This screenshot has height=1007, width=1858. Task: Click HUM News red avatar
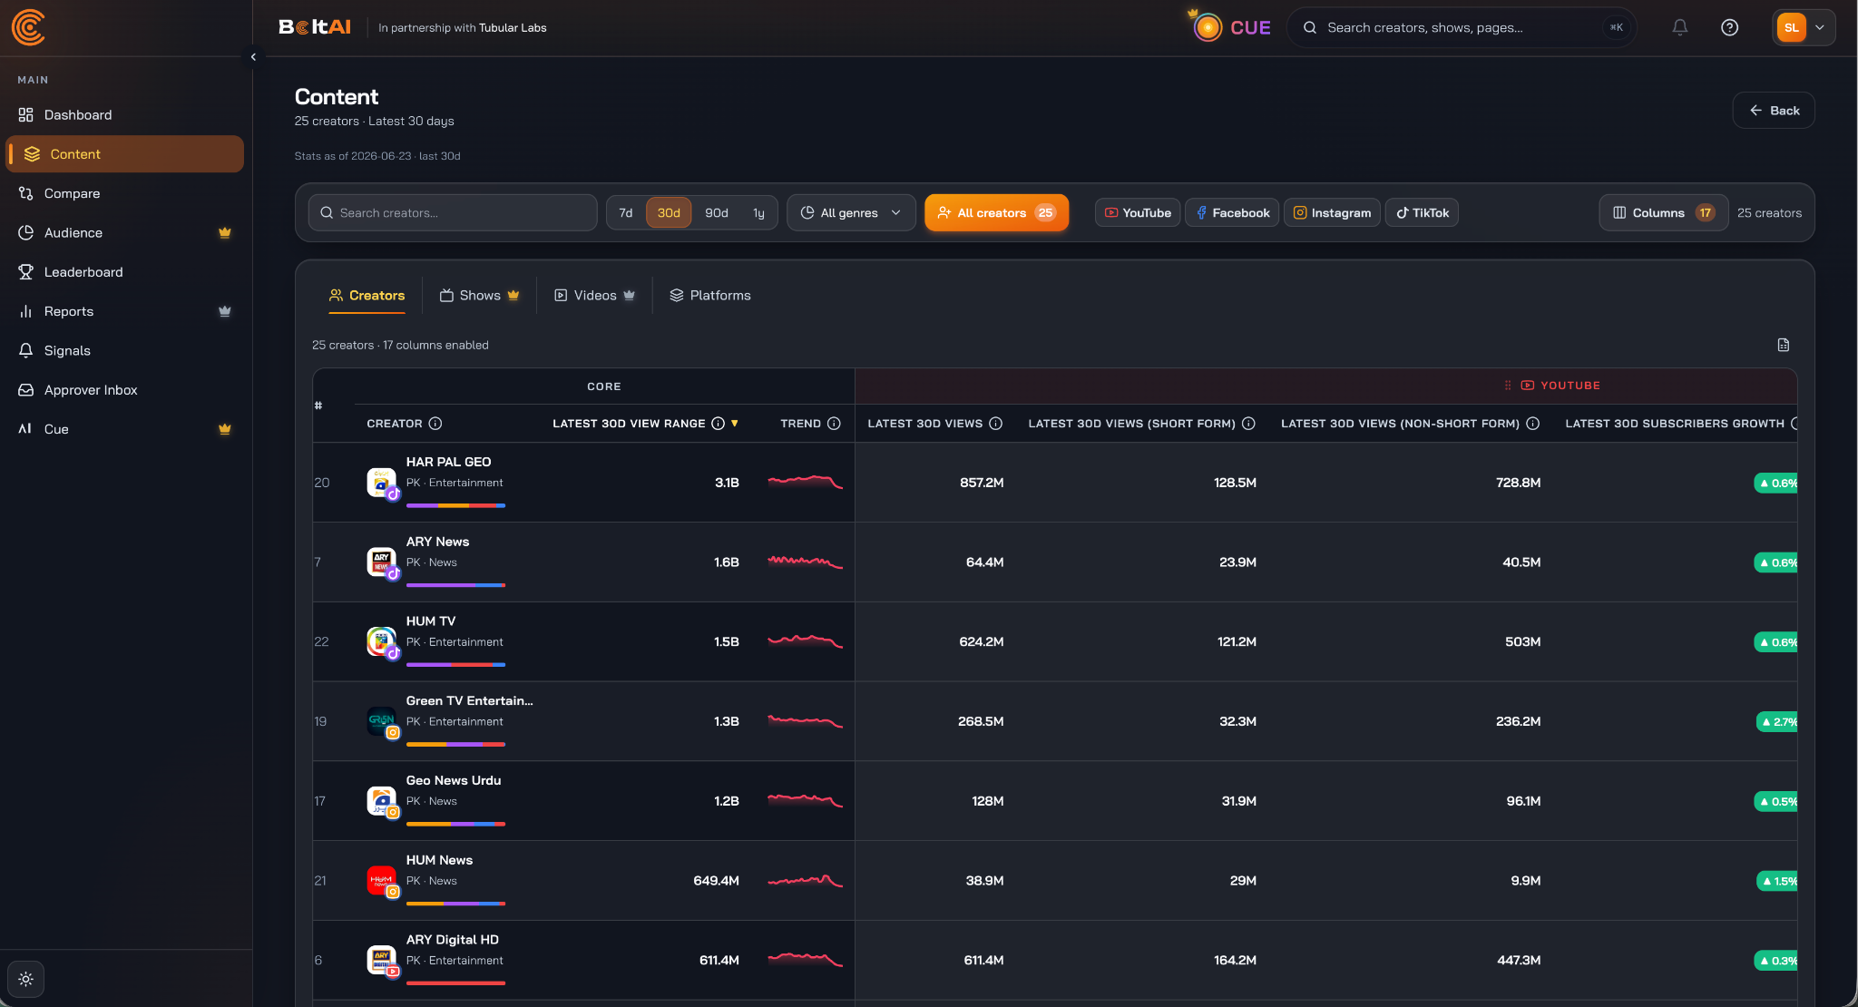point(382,881)
